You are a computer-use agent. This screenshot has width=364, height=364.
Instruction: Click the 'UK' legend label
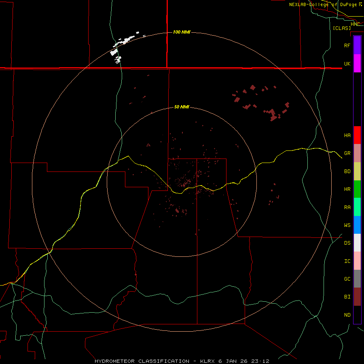click(x=347, y=63)
